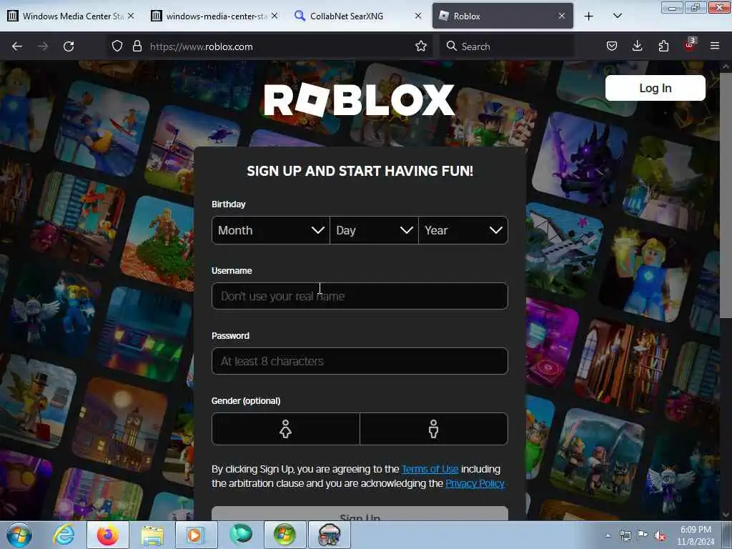Click the red extension badge icon

coord(690,45)
